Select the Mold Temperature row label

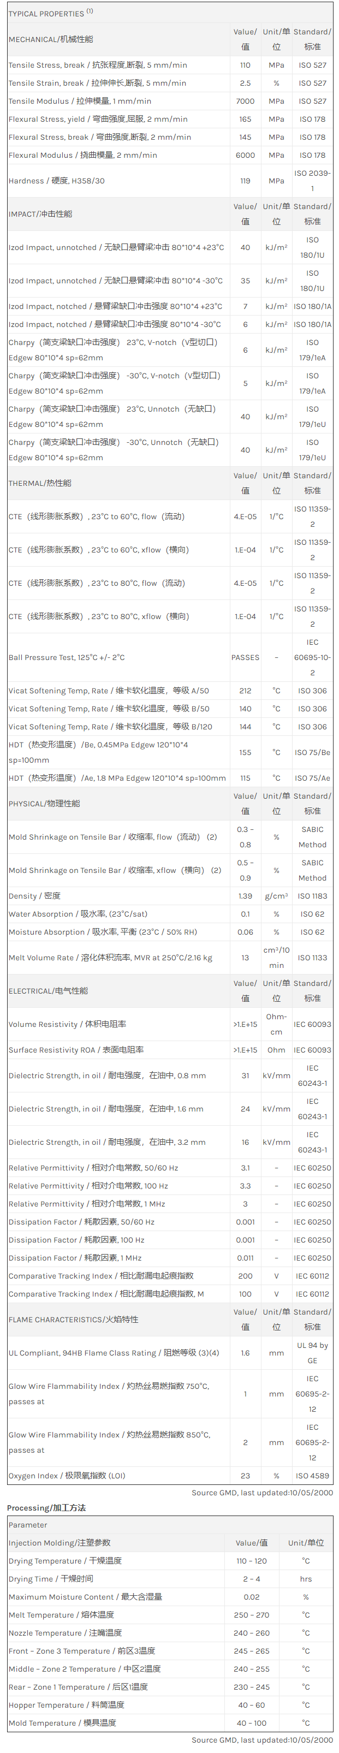click(x=62, y=1723)
